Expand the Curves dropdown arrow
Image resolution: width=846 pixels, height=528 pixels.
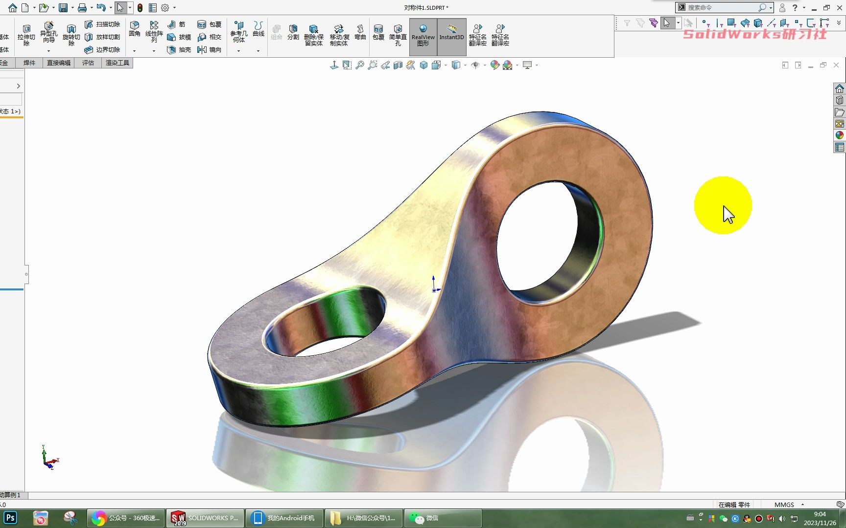pos(258,51)
